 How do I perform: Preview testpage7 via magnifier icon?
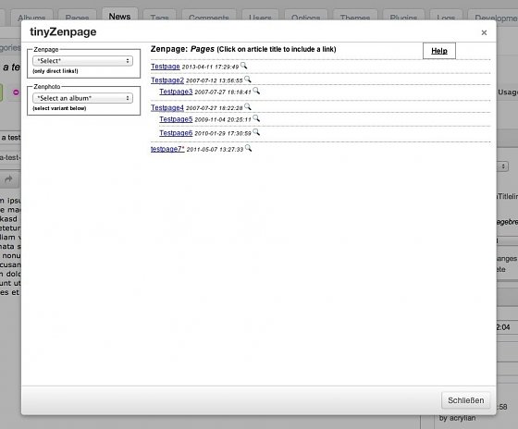pyautogui.click(x=249, y=148)
